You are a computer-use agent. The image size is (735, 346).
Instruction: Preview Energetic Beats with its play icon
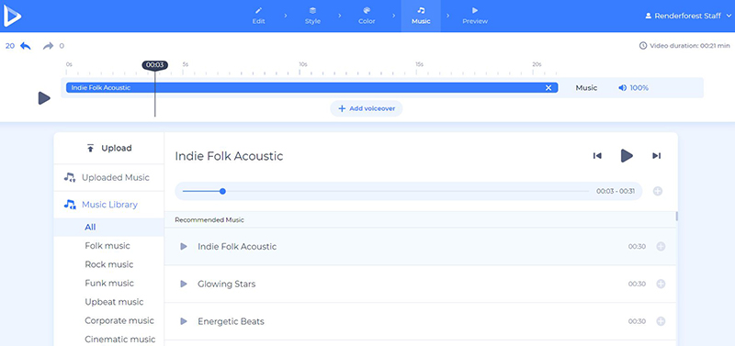(x=184, y=321)
